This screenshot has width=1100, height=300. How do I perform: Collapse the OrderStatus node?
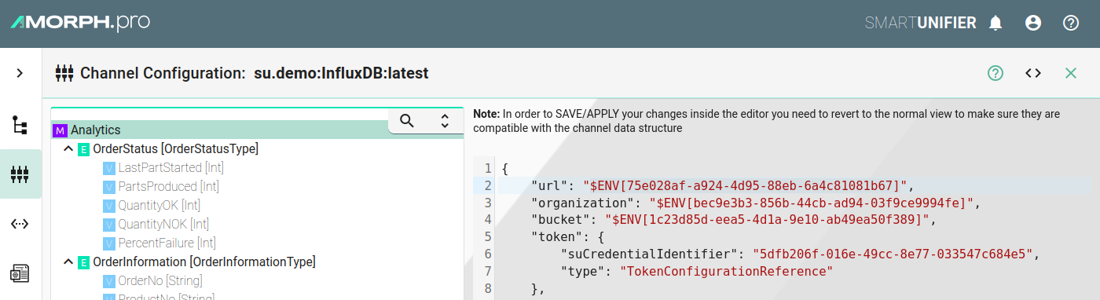(x=68, y=149)
